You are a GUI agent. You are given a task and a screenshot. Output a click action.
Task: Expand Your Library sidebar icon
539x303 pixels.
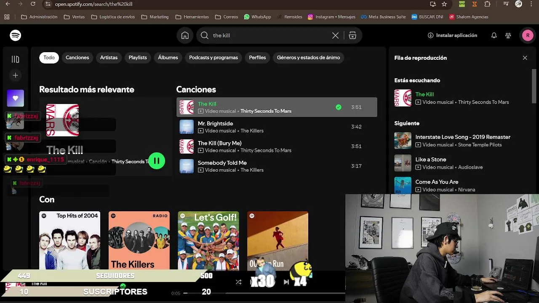pos(16,59)
